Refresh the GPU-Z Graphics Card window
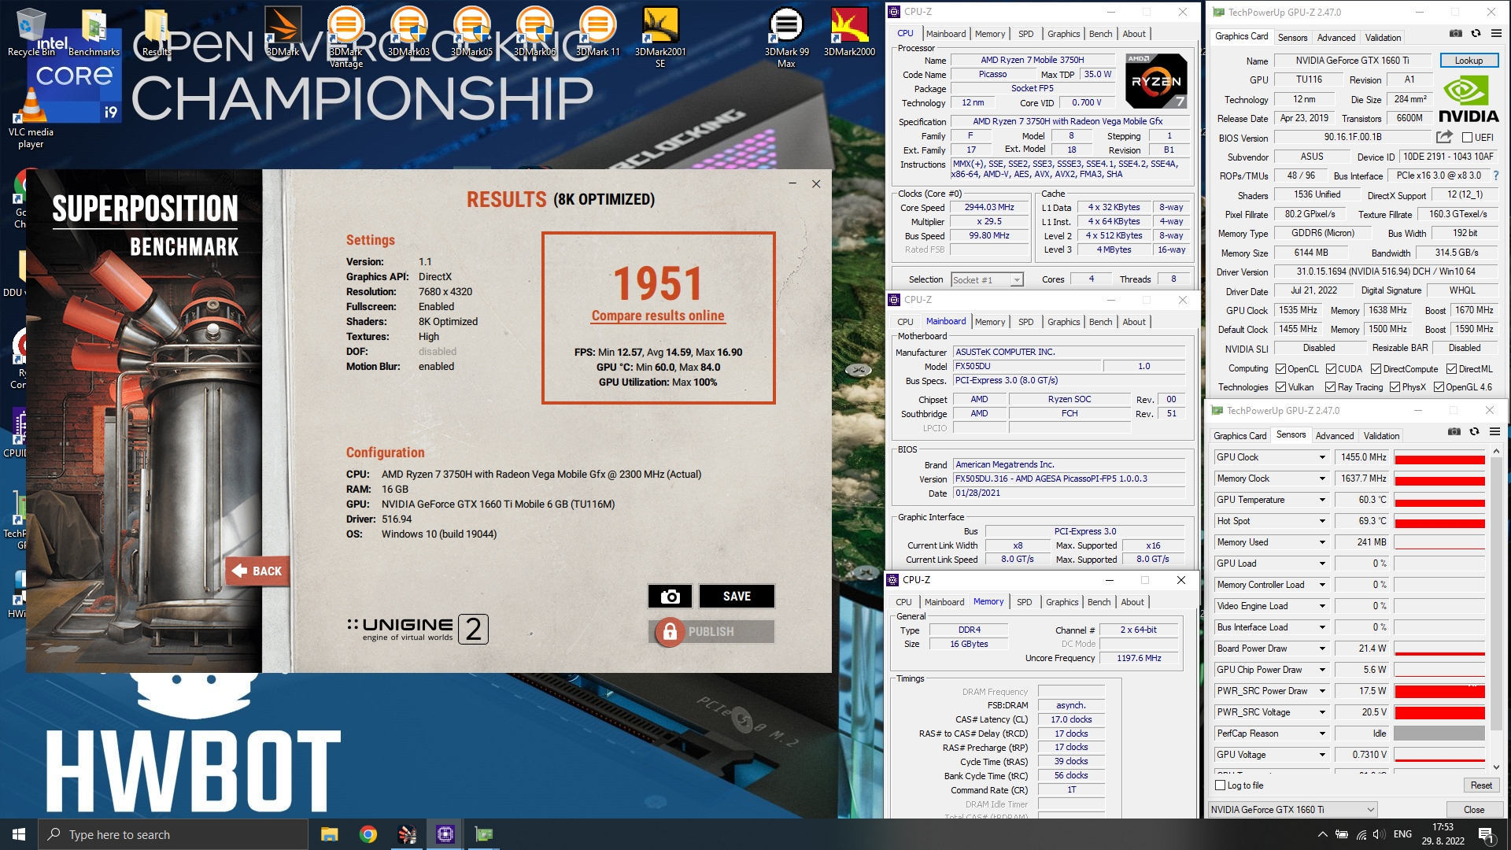 click(x=1476, y=33)
